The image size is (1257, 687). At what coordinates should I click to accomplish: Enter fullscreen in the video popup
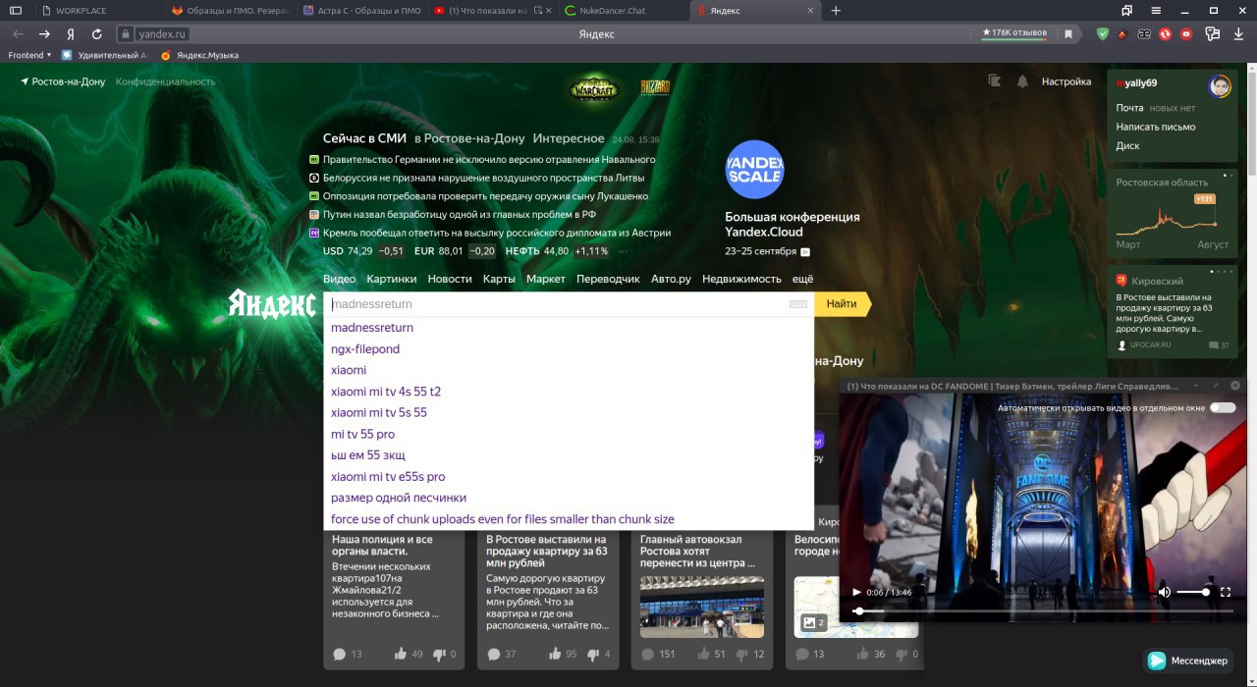click(1226, 592)
